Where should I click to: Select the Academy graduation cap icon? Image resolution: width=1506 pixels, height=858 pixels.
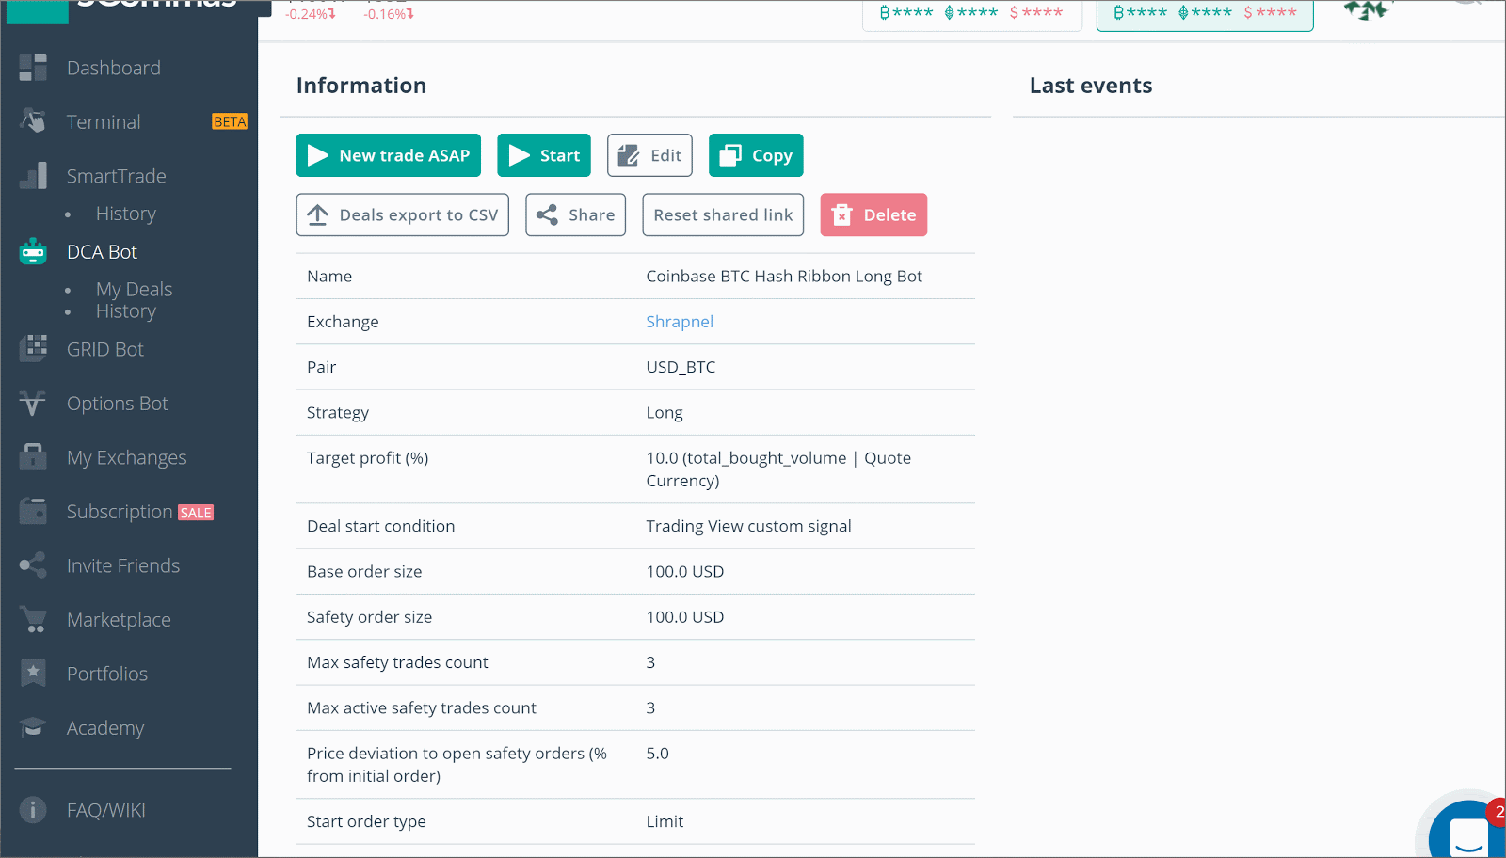33,727
